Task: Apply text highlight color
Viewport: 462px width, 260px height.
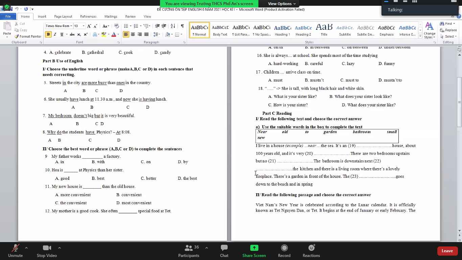Action: coord(103,34)
